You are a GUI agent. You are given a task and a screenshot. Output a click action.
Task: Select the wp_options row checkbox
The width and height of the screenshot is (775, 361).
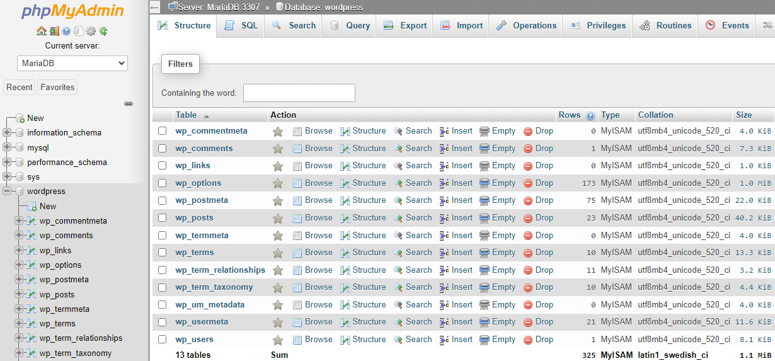click(x=163, y=183)
